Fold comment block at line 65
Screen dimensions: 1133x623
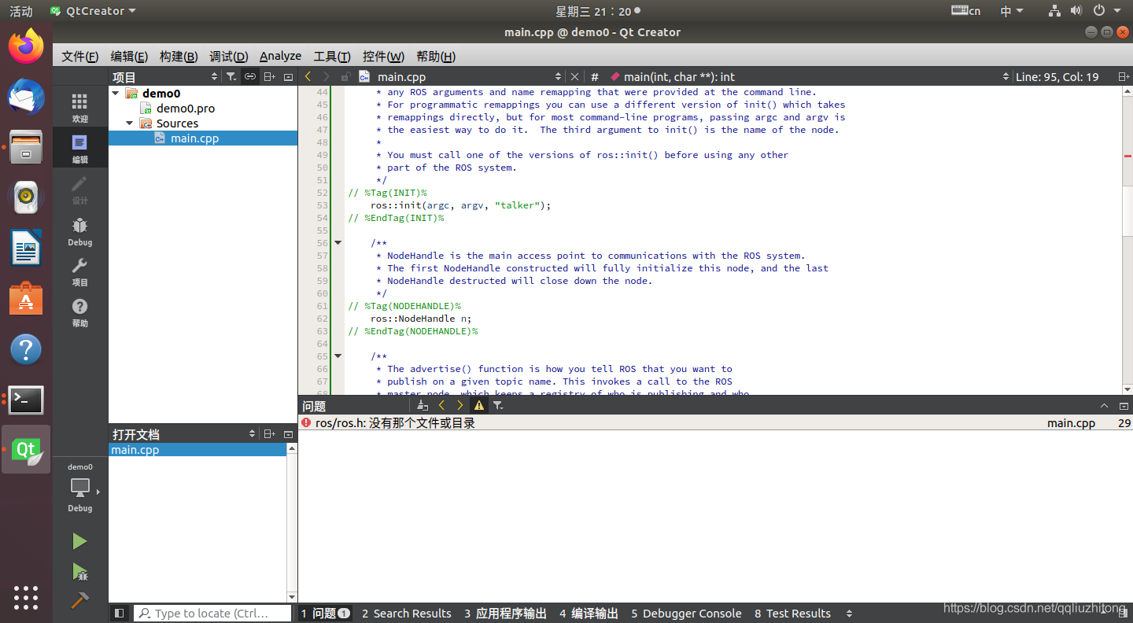point(338,356)
